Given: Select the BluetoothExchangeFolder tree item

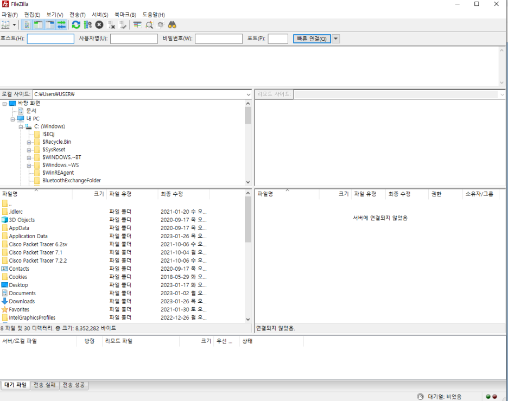Looking at the screenshot, I should [72, 180].
